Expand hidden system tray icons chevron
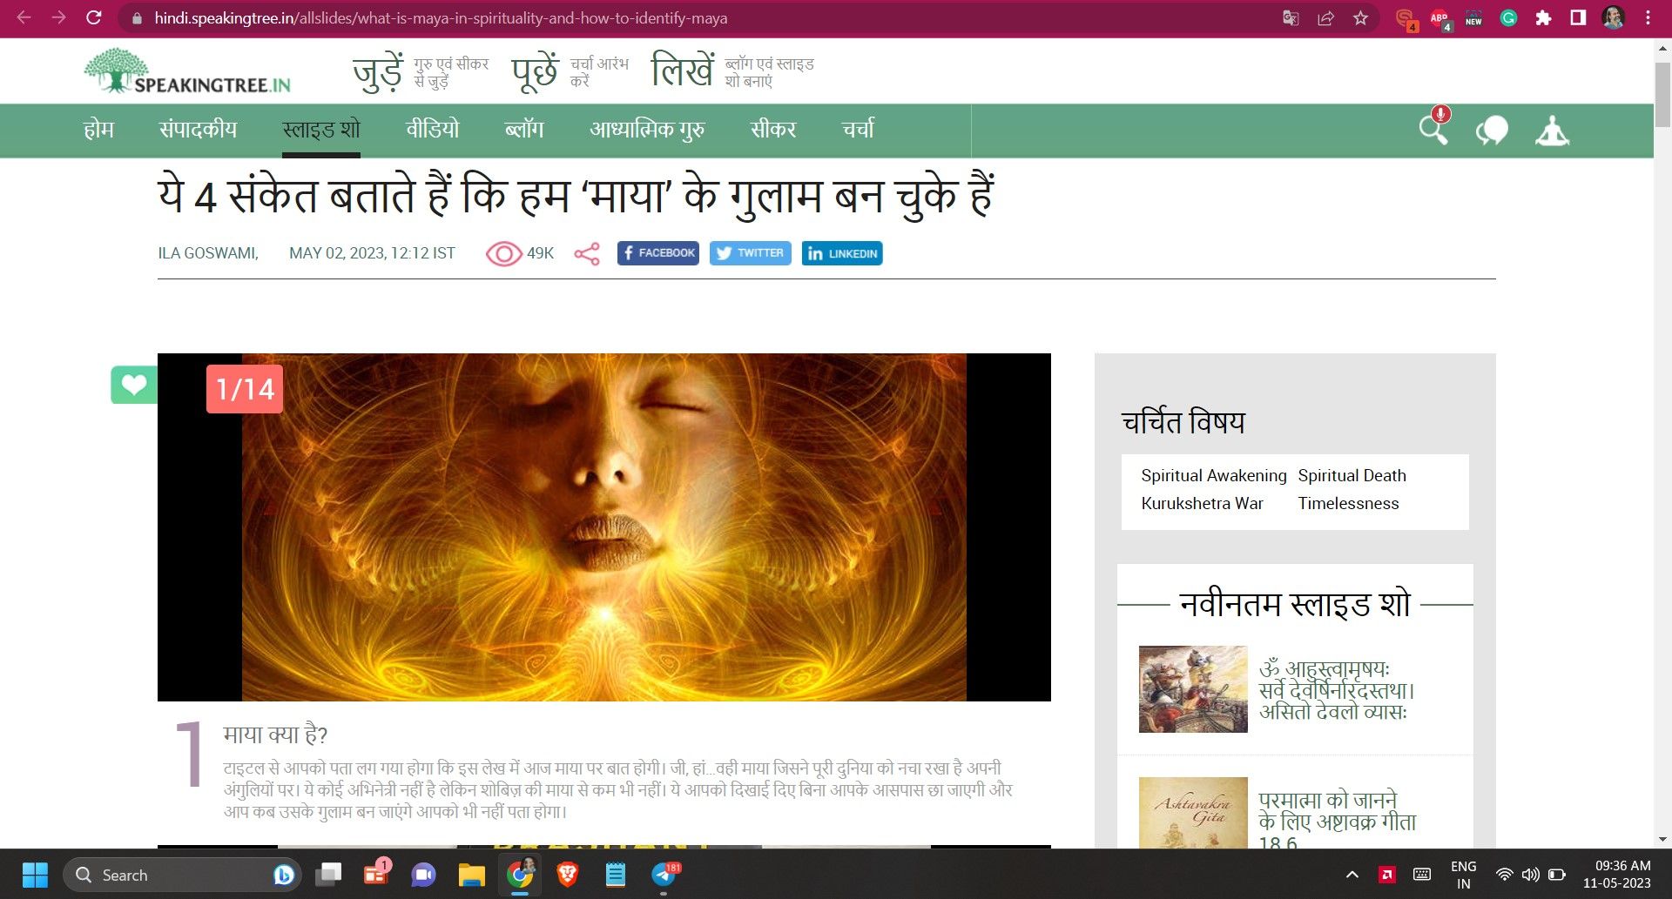Screen dimensions: 1672x899 coord(1352,875)
